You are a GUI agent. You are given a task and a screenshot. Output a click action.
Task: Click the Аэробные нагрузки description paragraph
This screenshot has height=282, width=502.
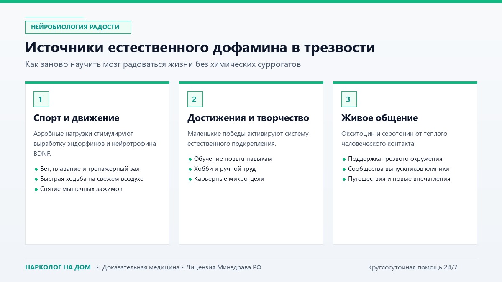[95, 144]
